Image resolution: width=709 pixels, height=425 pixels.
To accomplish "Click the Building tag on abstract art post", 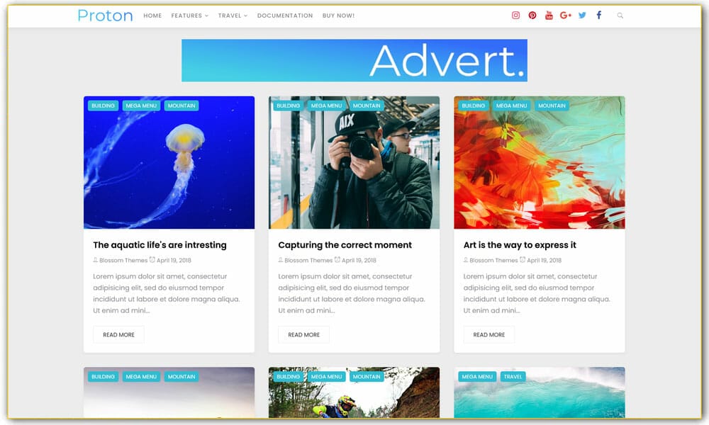I will pos(474,106).
